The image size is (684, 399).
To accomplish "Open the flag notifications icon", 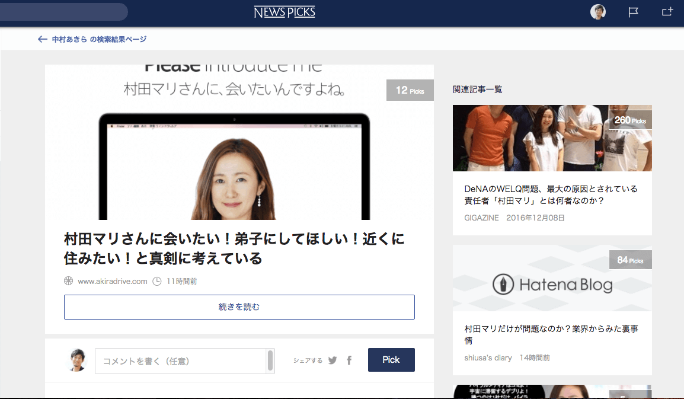I will coord(633,11).
